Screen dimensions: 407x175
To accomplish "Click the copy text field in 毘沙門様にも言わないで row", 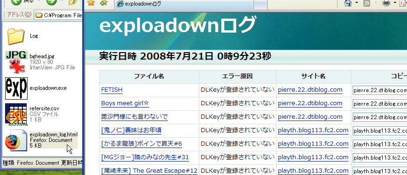I will (380, 117).
